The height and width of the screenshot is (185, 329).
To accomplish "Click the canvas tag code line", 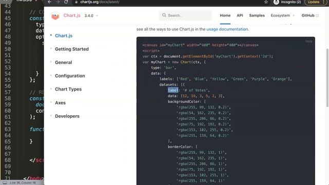I will (x=200, y=45).
